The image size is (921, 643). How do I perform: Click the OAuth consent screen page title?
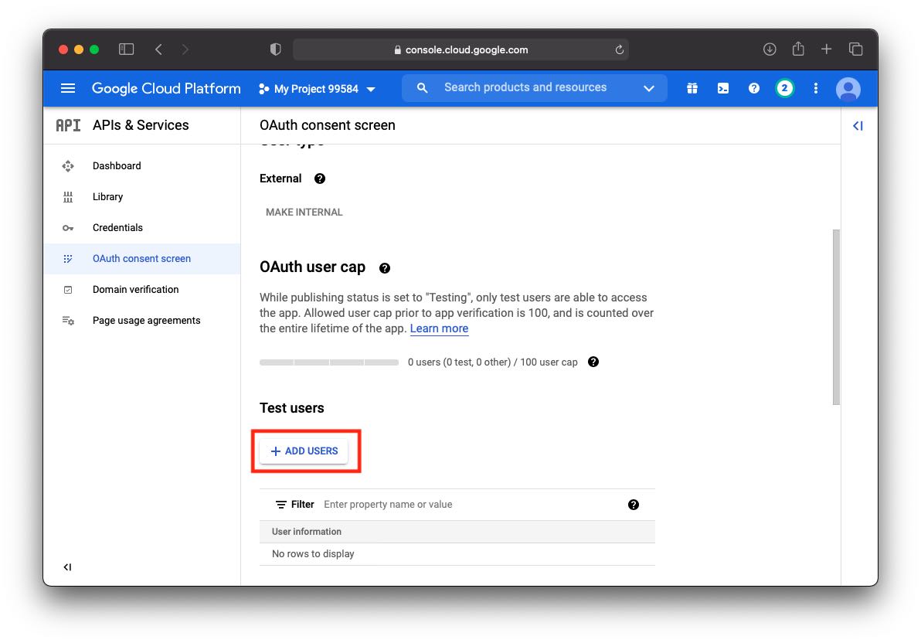327,125
